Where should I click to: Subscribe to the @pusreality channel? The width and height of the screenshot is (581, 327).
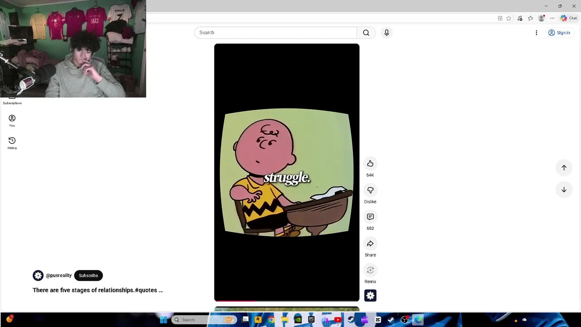[89, 276]
